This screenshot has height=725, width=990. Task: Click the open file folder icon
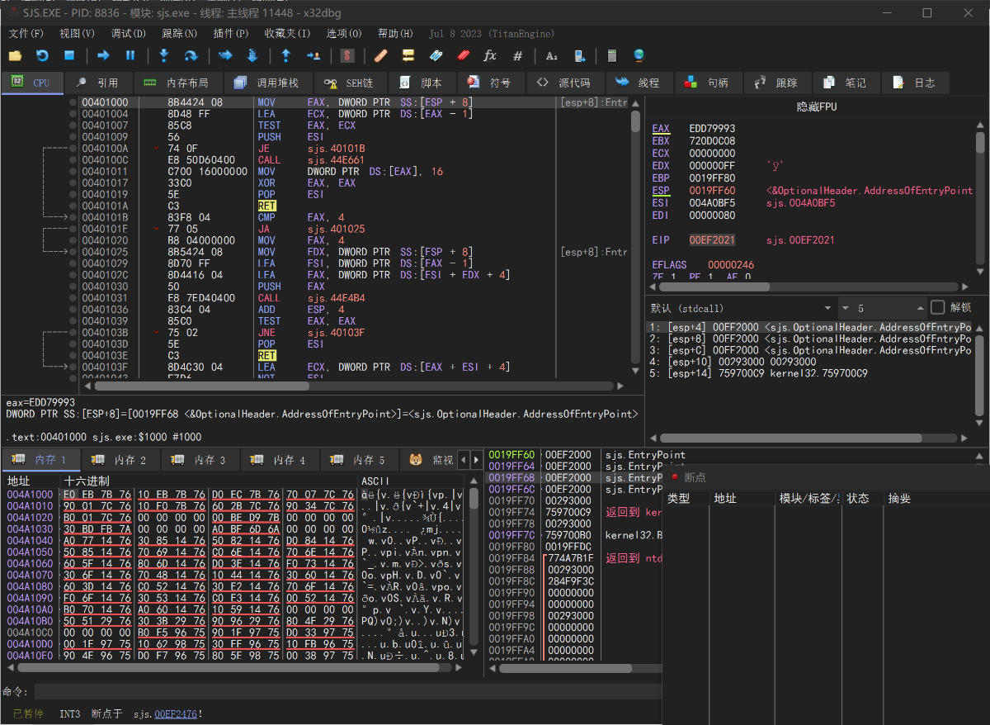point(15,55)
